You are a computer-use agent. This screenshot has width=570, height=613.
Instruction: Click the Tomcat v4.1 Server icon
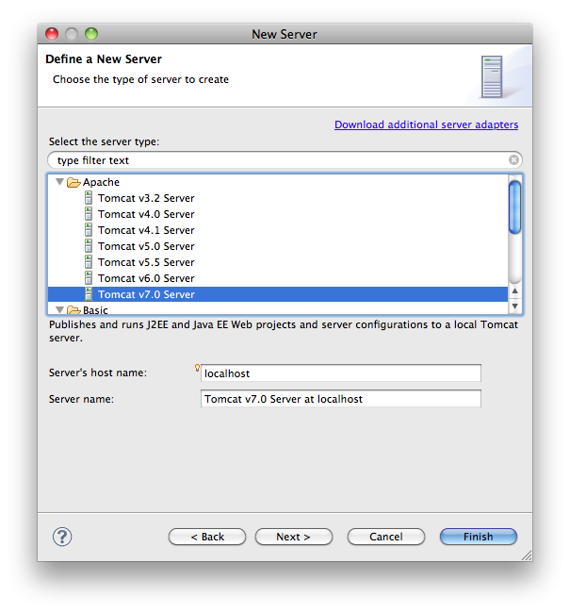tap(89, 230)
